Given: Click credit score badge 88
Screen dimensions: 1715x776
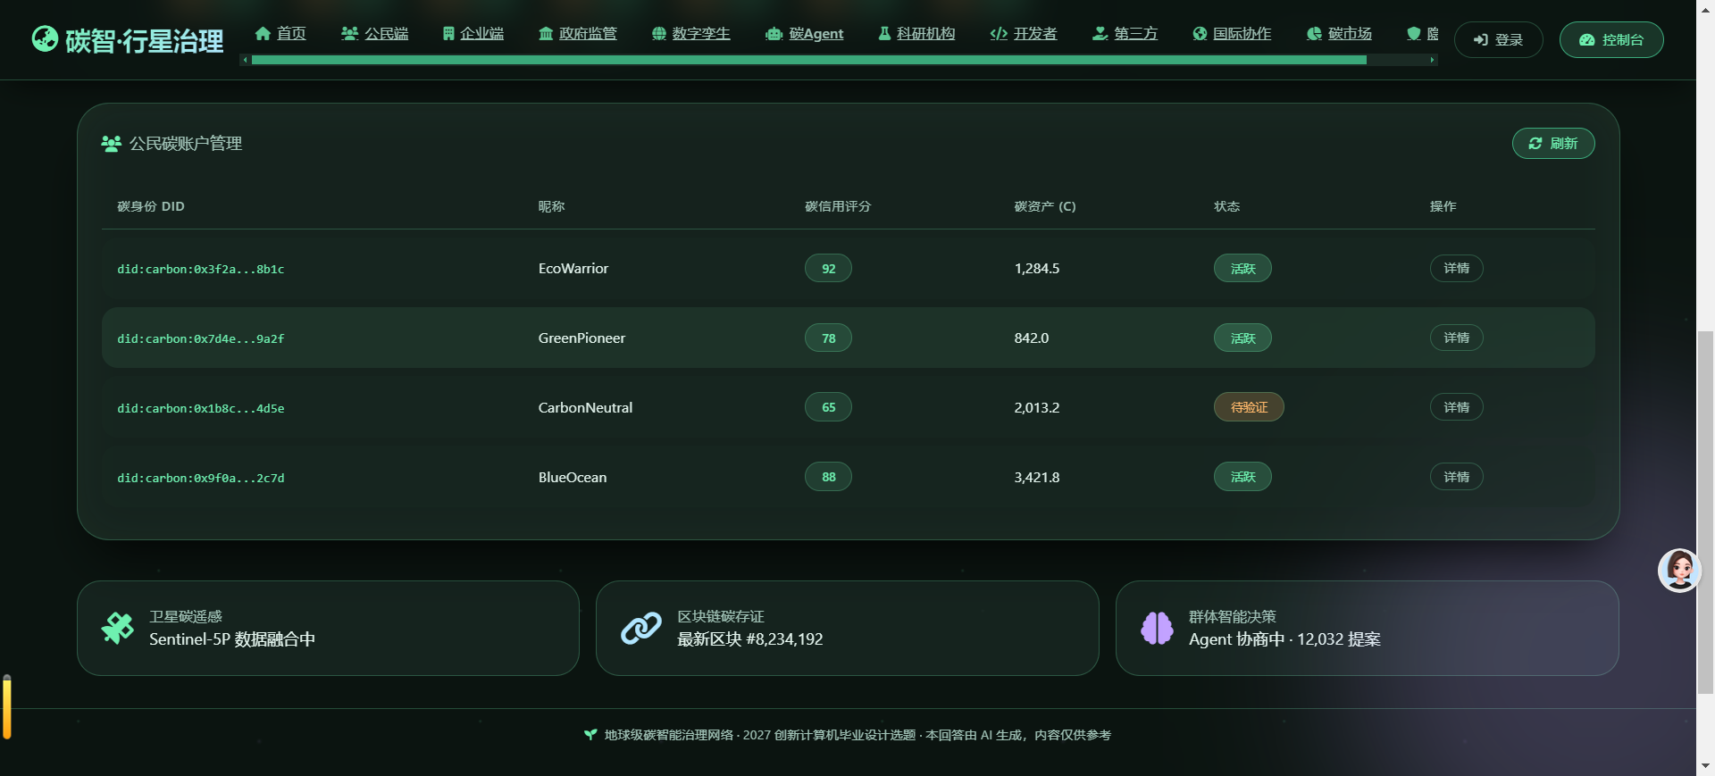Looking at the screenshot, I should [x=828, y=477].
